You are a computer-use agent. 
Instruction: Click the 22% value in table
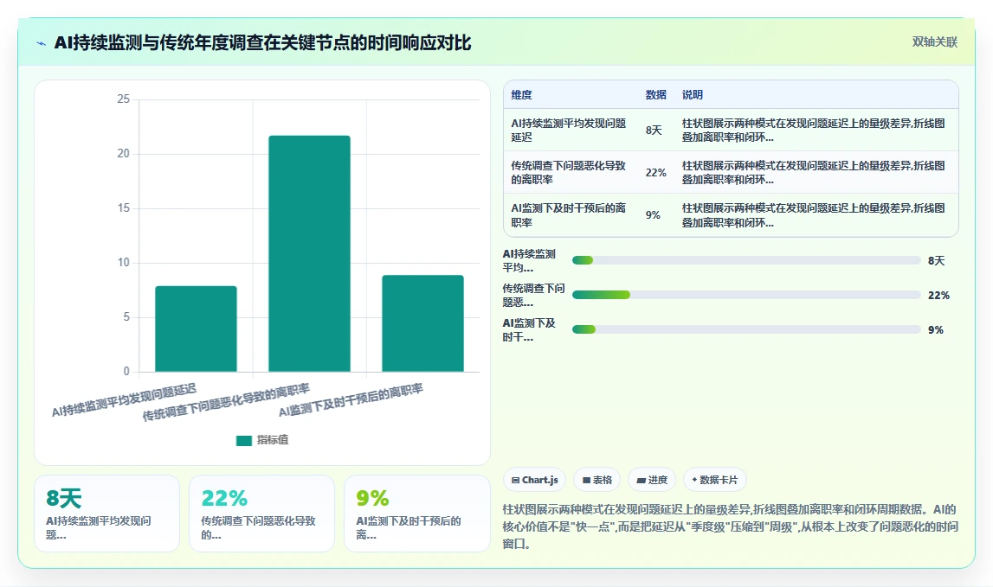656,173
